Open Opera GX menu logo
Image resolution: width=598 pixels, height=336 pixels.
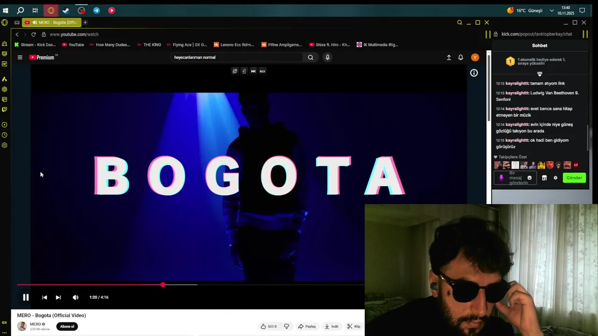tap(5, 22)
